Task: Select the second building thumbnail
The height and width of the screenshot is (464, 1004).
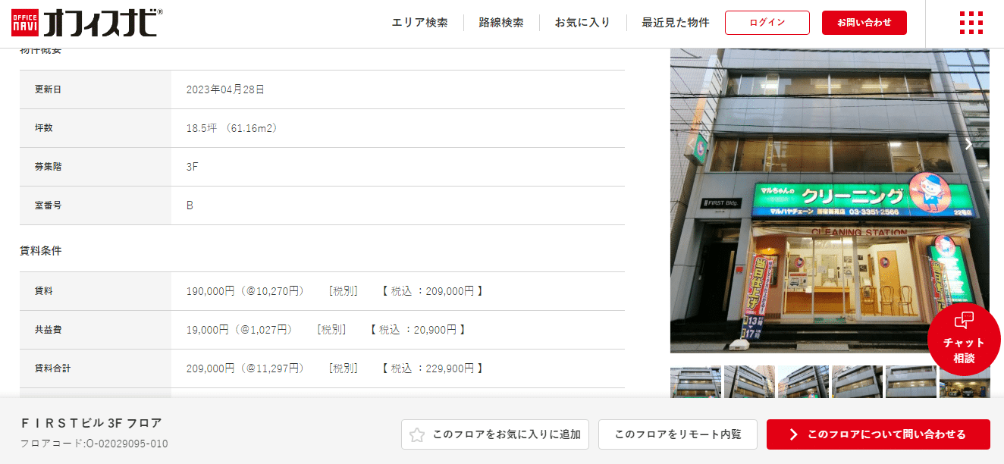Action: point(749,381)
